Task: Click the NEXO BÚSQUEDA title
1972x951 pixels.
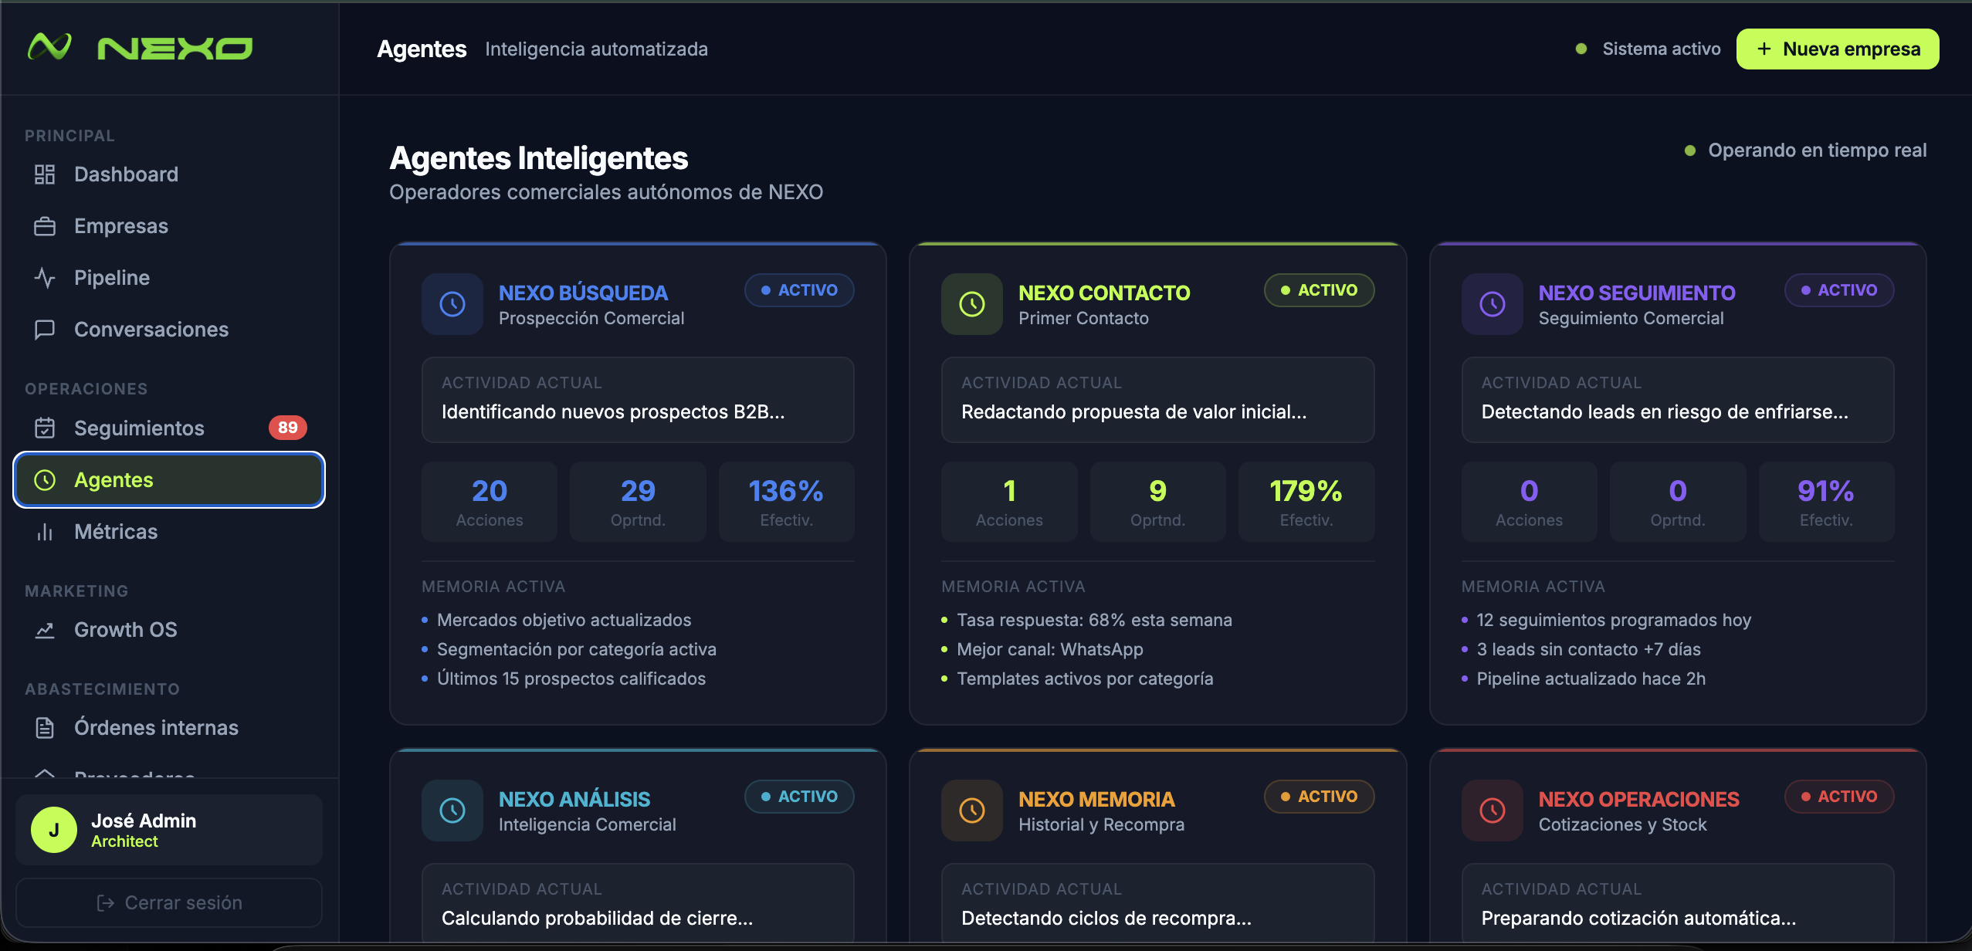Action: click(583, 293)
